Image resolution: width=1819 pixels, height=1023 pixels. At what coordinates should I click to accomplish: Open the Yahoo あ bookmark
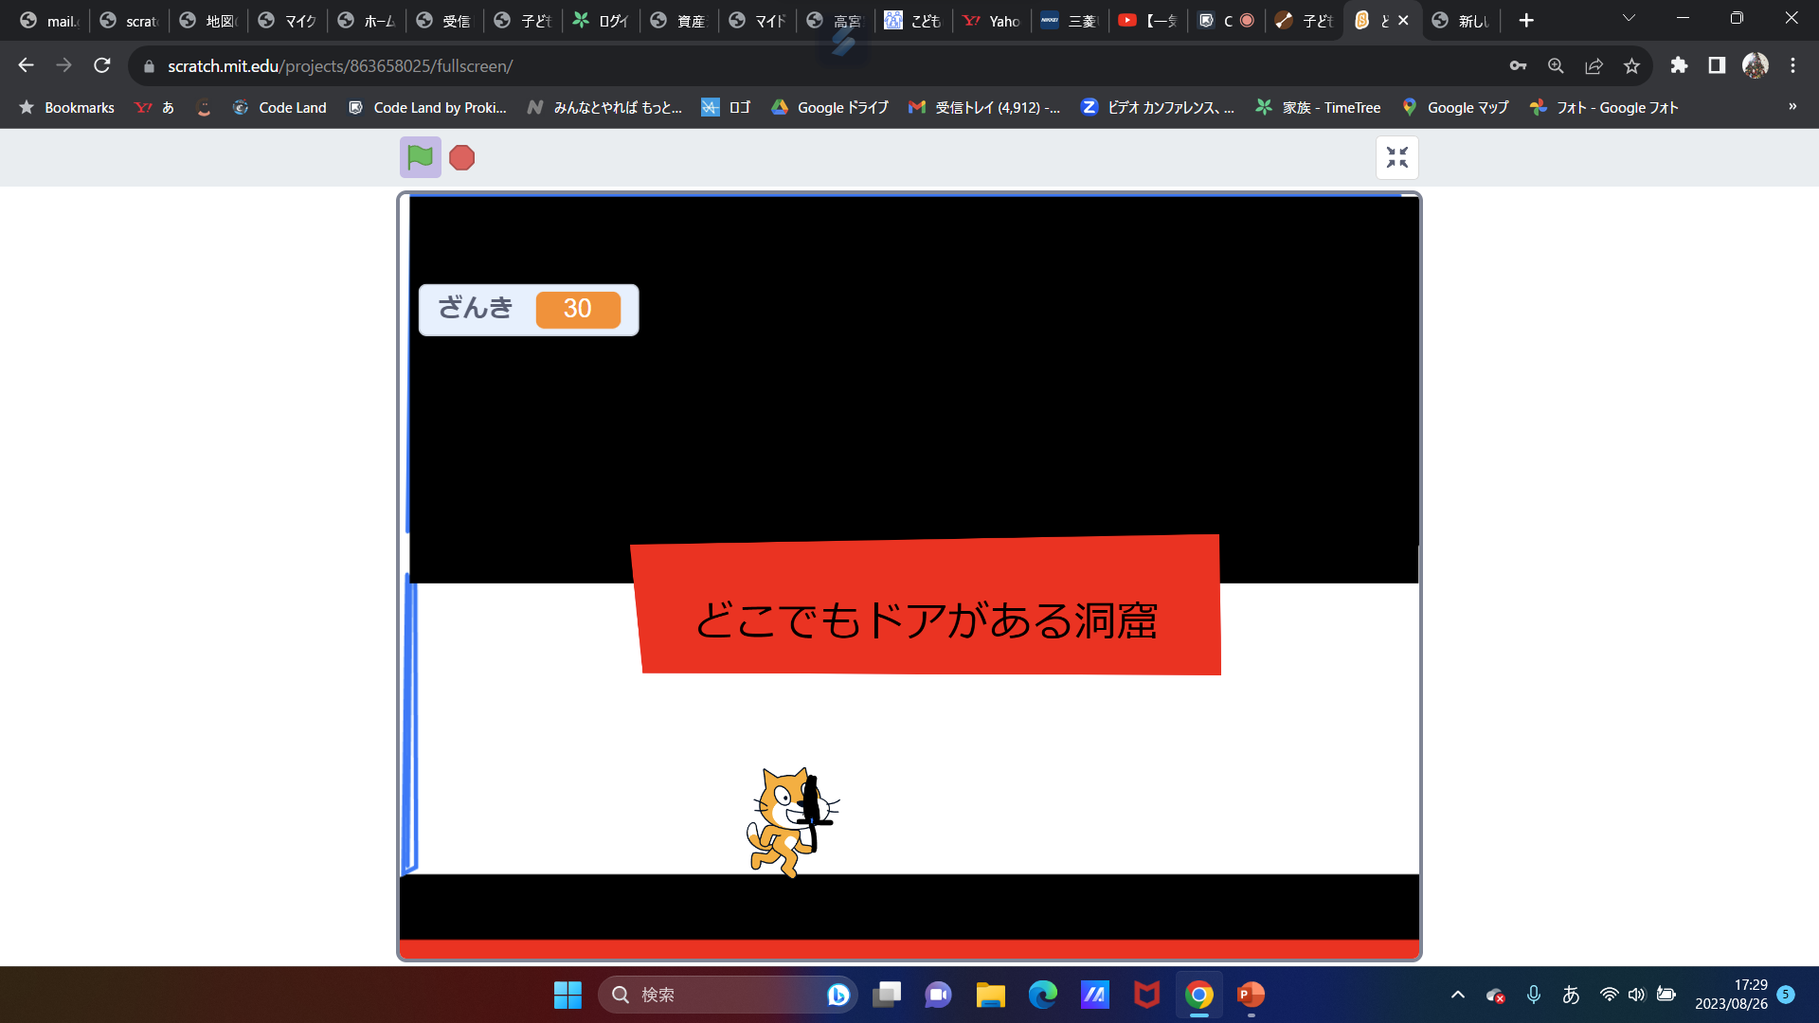pos(154,107)
